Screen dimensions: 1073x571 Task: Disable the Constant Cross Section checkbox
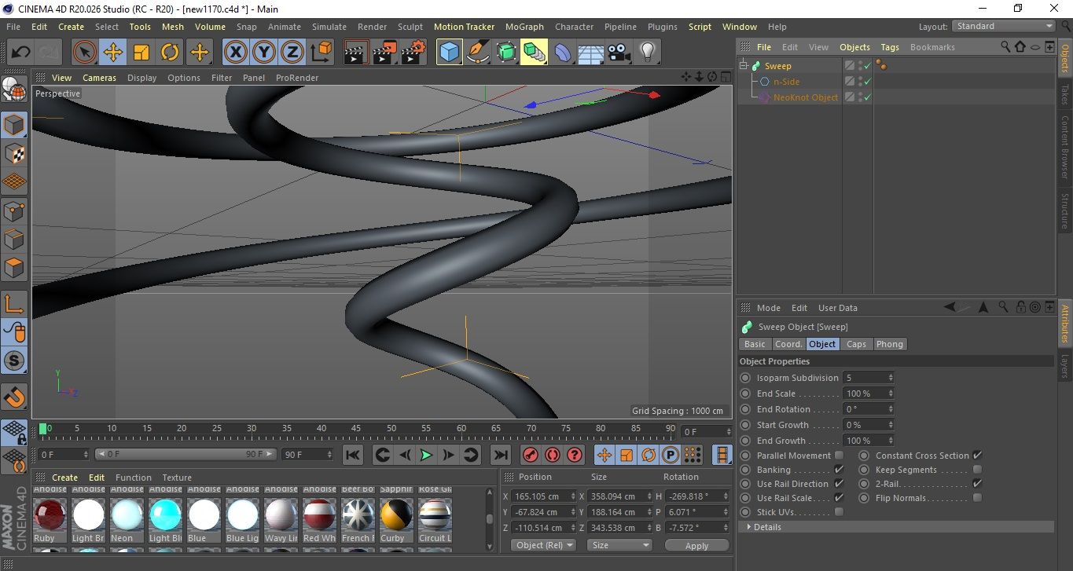click(977, 456)
